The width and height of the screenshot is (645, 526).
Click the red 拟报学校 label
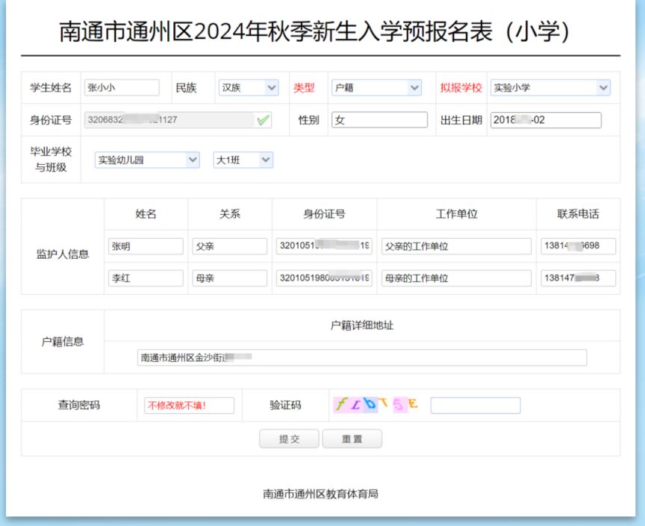click(x=461, y=87)
